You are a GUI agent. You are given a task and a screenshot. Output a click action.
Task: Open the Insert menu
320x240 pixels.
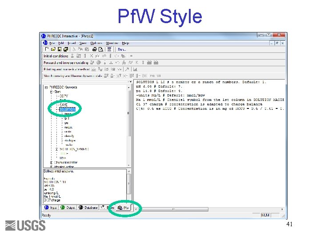tap(72, 43)
